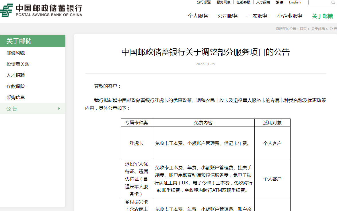Open the 服务网点 link

coord(223,2)
